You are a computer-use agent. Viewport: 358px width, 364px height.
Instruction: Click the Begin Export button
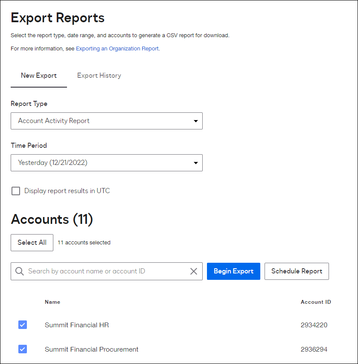[233, 271]
